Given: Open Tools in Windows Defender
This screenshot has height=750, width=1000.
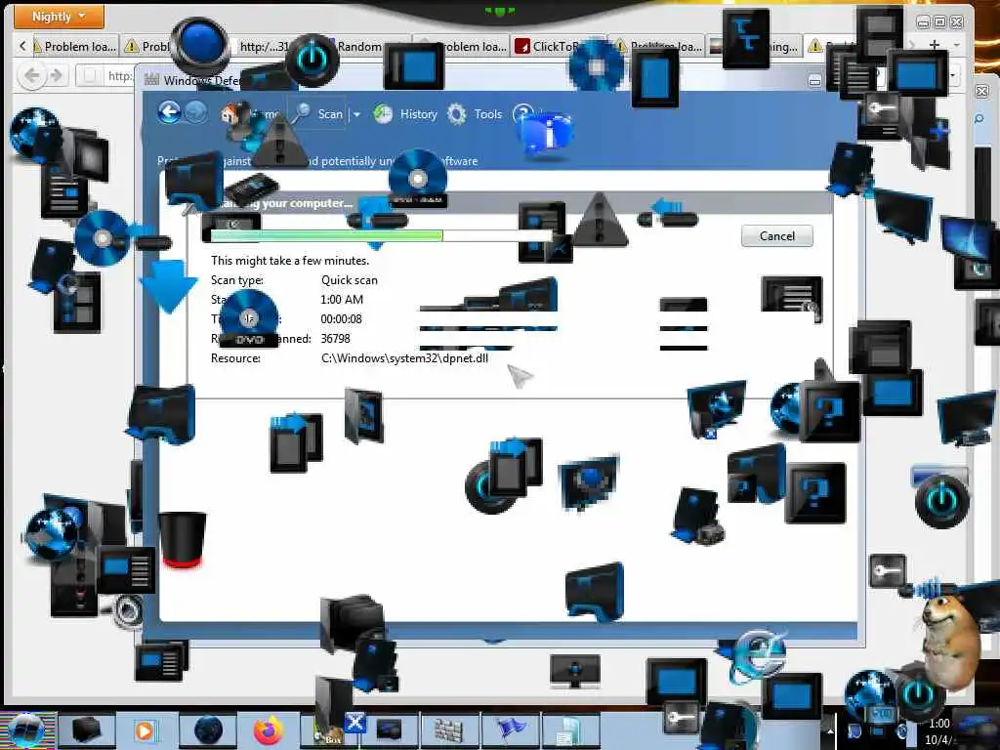Looking at the screenshot, I should coord(475,114).
